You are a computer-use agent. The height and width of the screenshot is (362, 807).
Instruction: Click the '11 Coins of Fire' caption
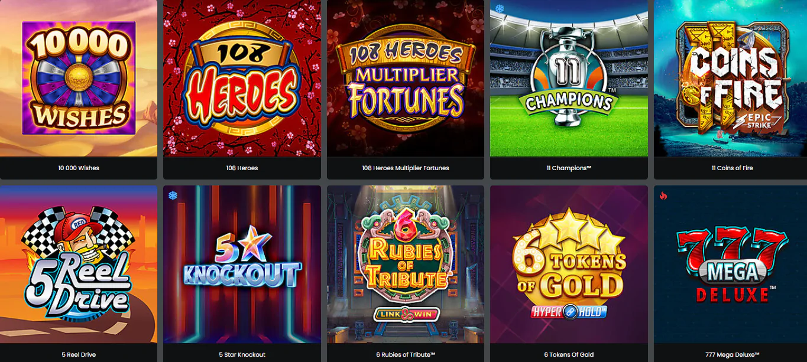tap(732, 168)
